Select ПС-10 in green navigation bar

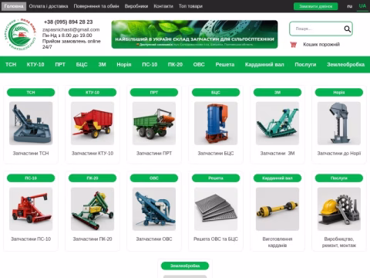150,65
